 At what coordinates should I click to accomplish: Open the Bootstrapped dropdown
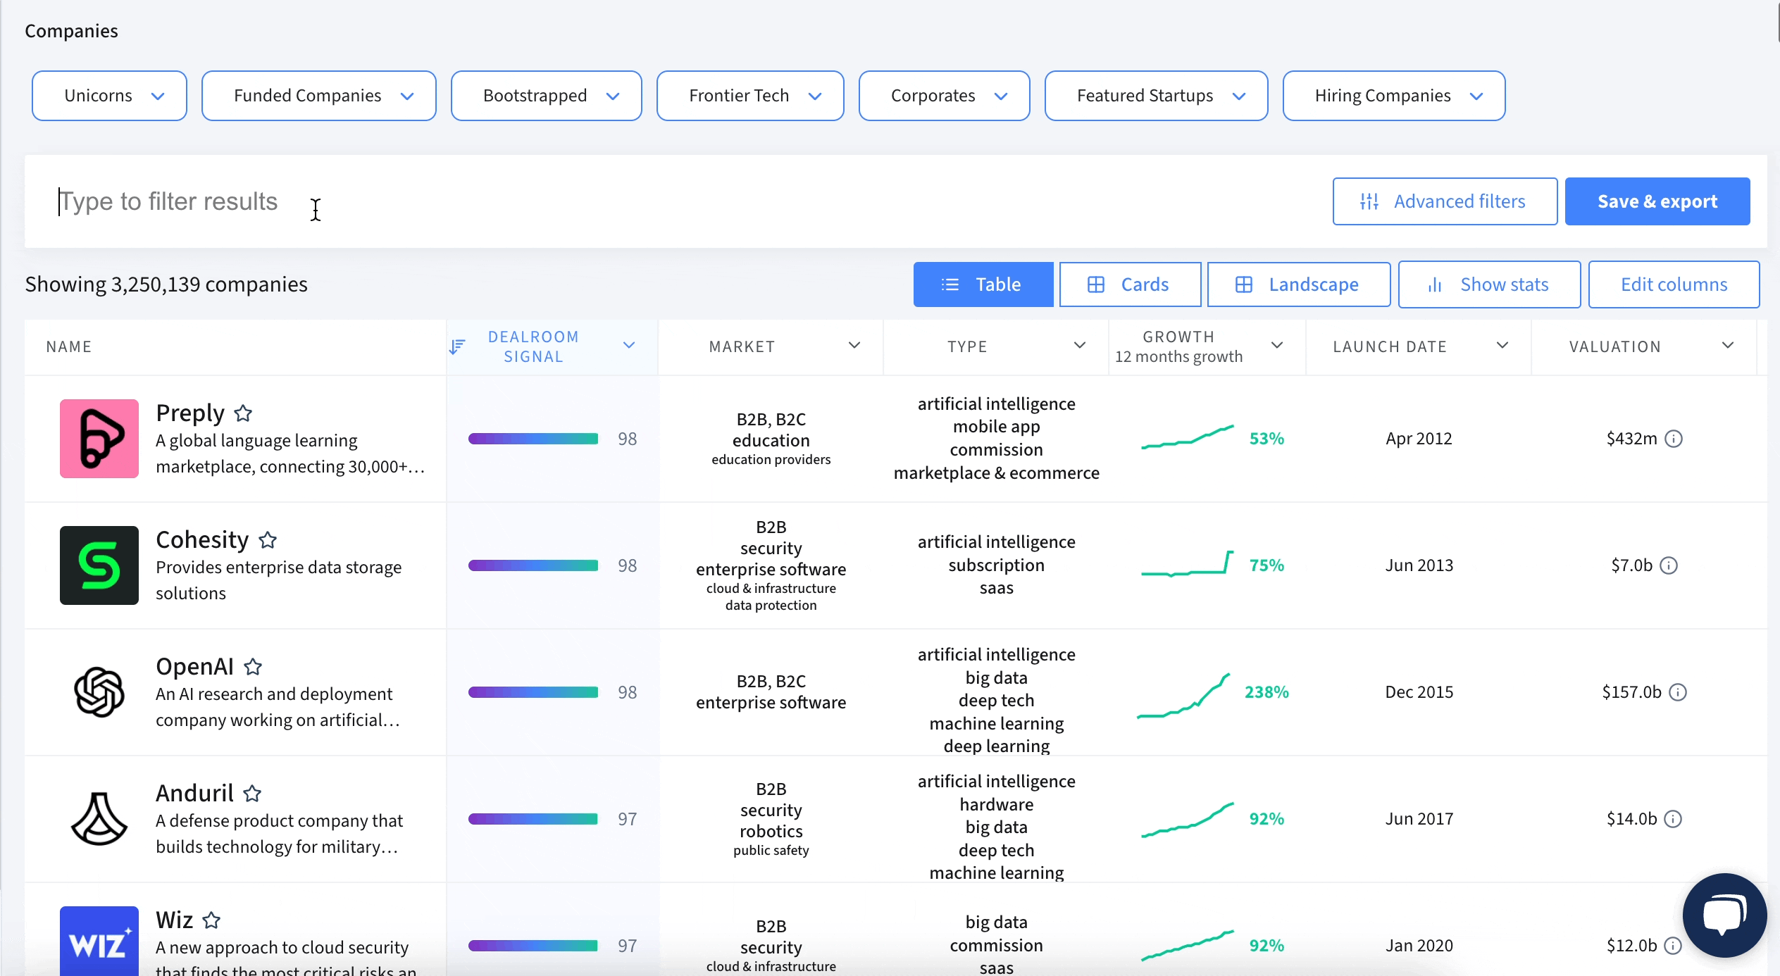point(547,96)
